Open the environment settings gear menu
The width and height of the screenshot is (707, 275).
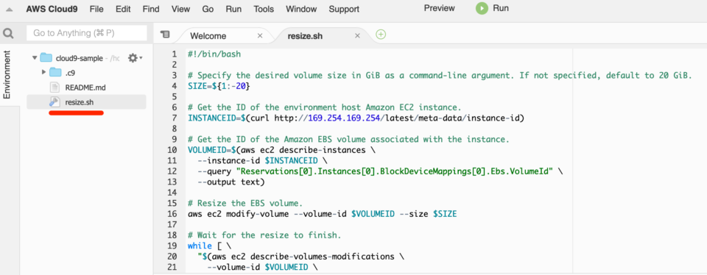(135, 57)
